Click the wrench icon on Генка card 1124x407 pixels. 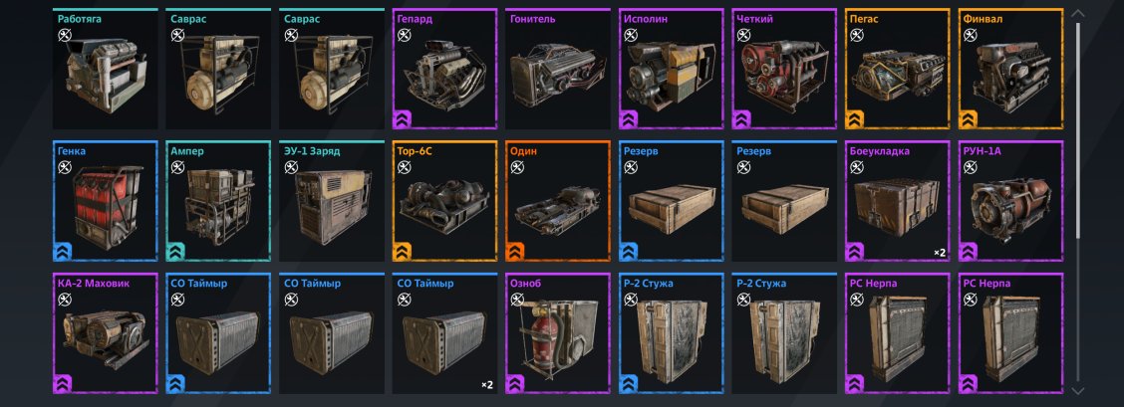pyautogui.click(x=65, y=167)
